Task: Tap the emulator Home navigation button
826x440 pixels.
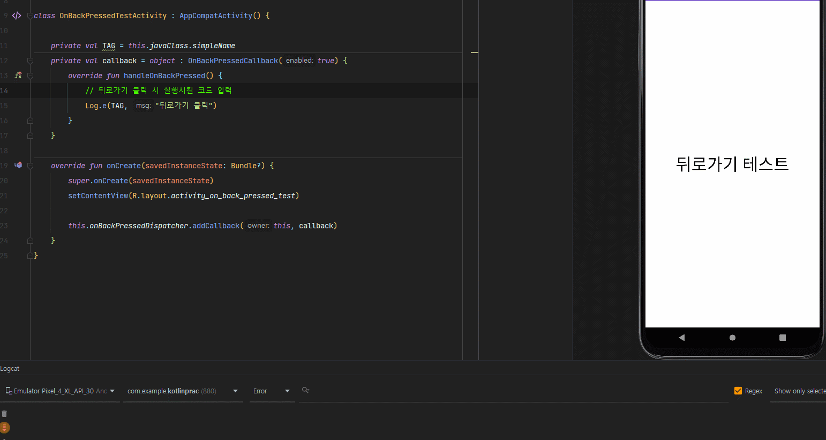Action: [732, 338]
